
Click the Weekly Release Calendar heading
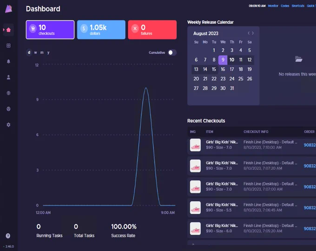click(x=210, y=22)
